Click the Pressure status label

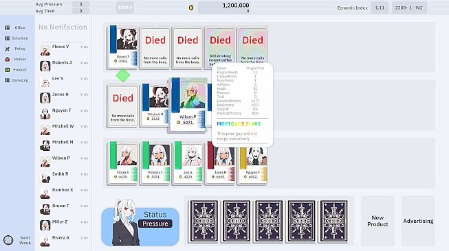[x=155, y=224]
